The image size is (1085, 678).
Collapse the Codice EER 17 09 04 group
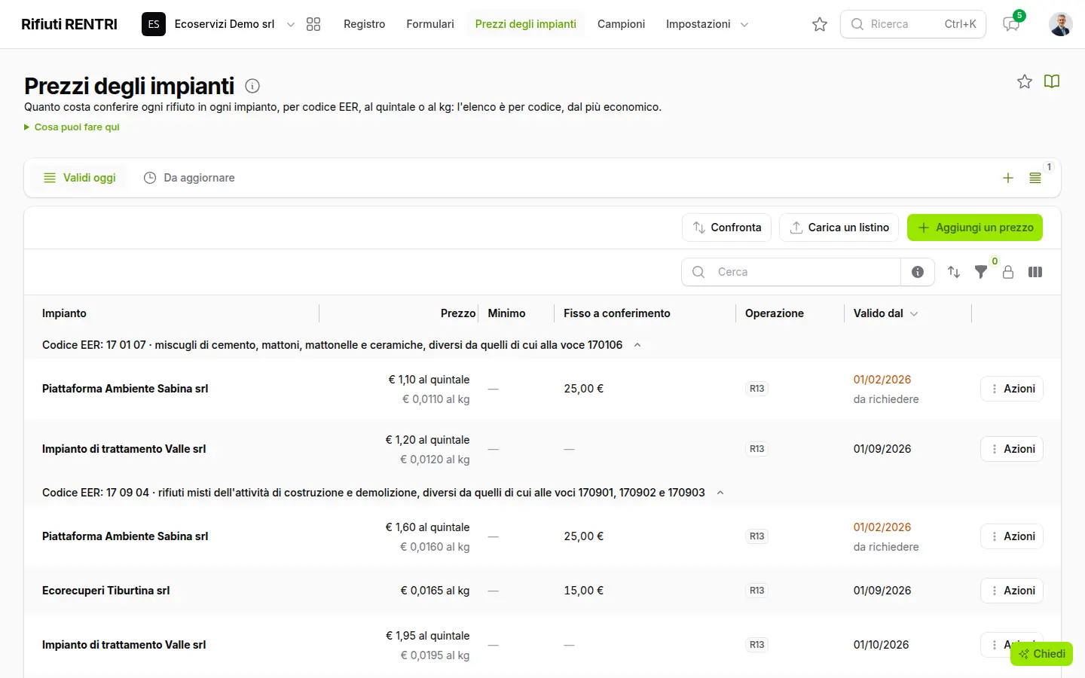click(x=720, y=493)
